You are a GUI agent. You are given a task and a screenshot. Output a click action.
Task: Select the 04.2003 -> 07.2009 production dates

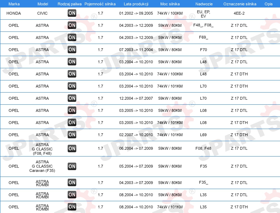pyautogui.click(x=136, y=183)
